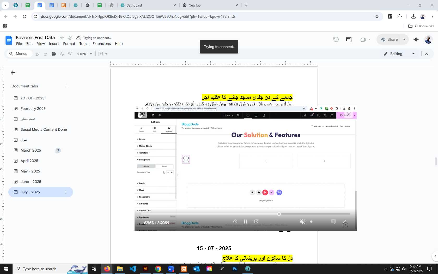Open the File menu
Viewport: 438px width, 274px height.
coord(19,44)
